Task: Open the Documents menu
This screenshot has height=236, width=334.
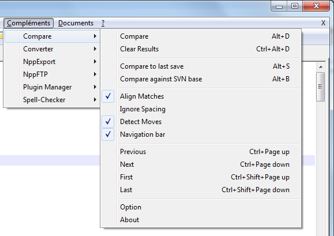Action: point(76,23)
